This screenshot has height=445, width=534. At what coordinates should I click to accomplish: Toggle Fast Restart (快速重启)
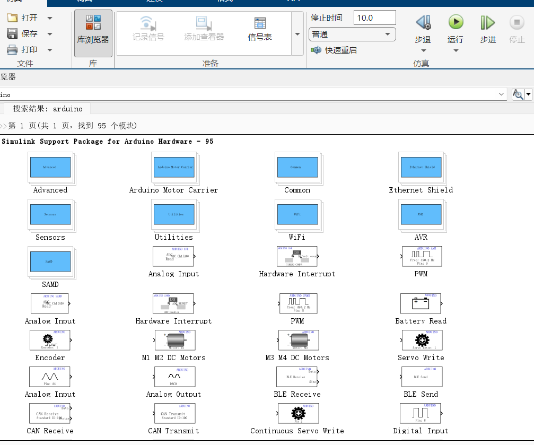pyautogui.click(x=334, y=50)
